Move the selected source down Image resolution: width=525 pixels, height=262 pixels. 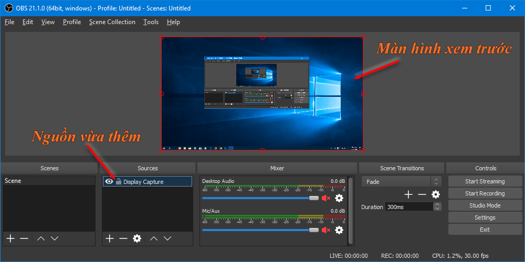tap(167, 238)
